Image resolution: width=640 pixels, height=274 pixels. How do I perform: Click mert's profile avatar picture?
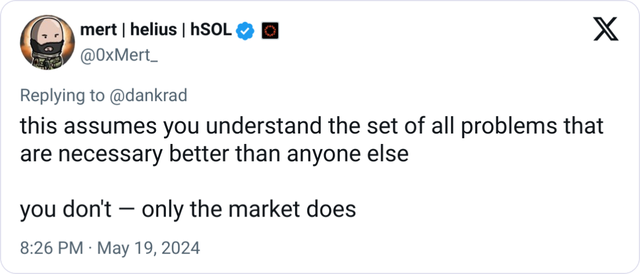click(45, 45)
